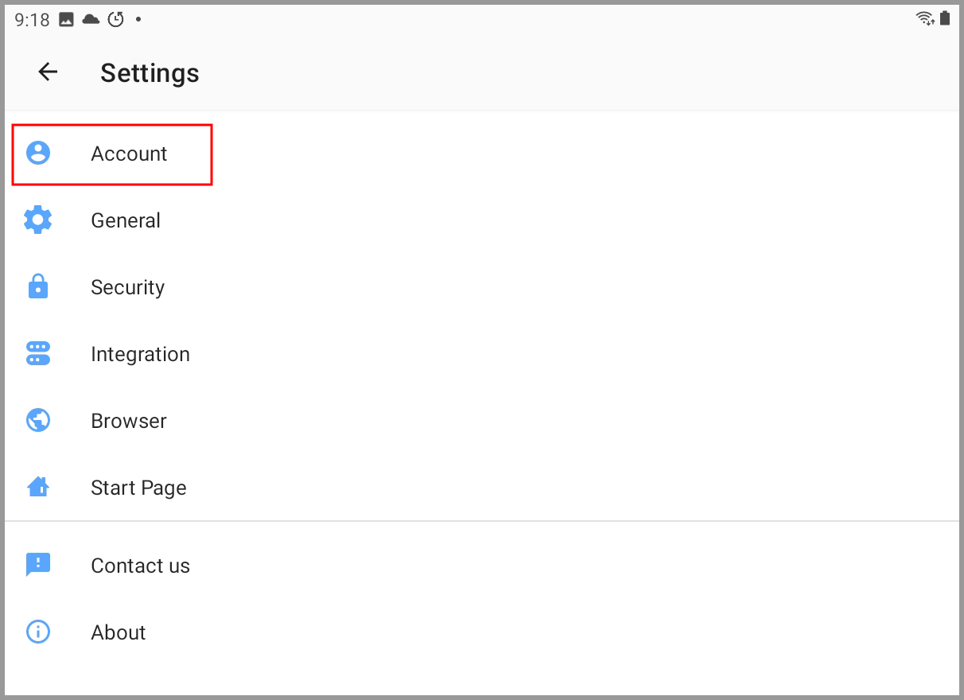Select the Security settings row
The image size is (964, 700).
tap(128, 287)
